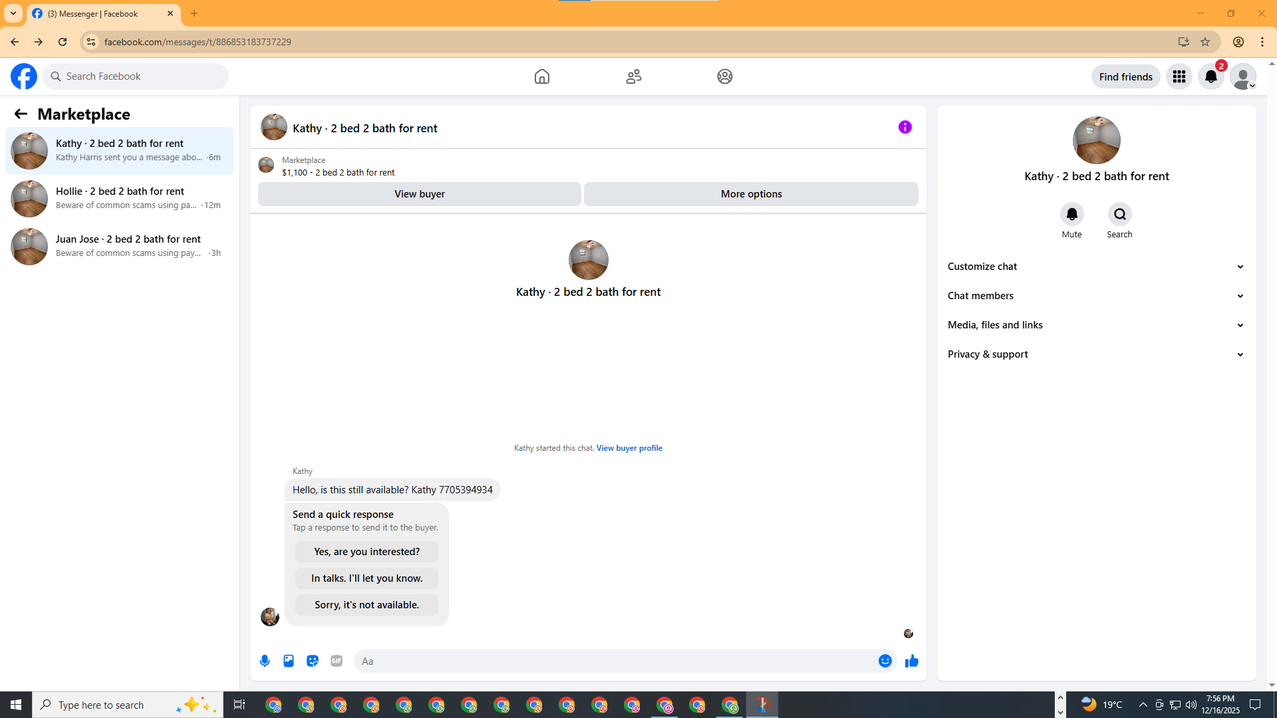Open More options for the listing
The width and height of the screenshot is (1277, 718).
[x=752, y=194]
